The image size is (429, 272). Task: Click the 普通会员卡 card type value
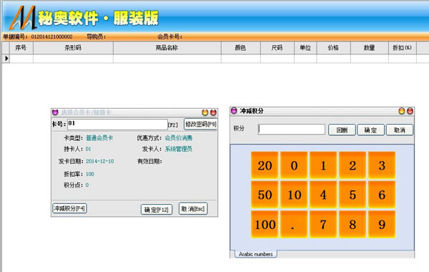99,137
